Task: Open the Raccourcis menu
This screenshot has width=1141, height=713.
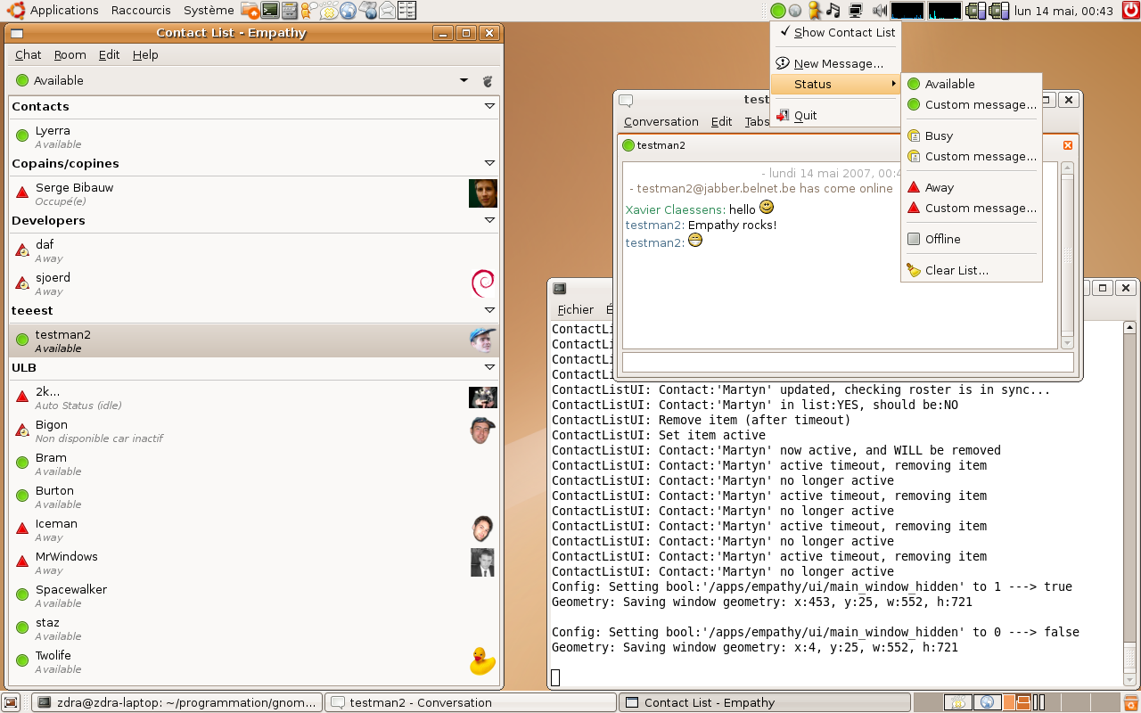Action: 141,11
